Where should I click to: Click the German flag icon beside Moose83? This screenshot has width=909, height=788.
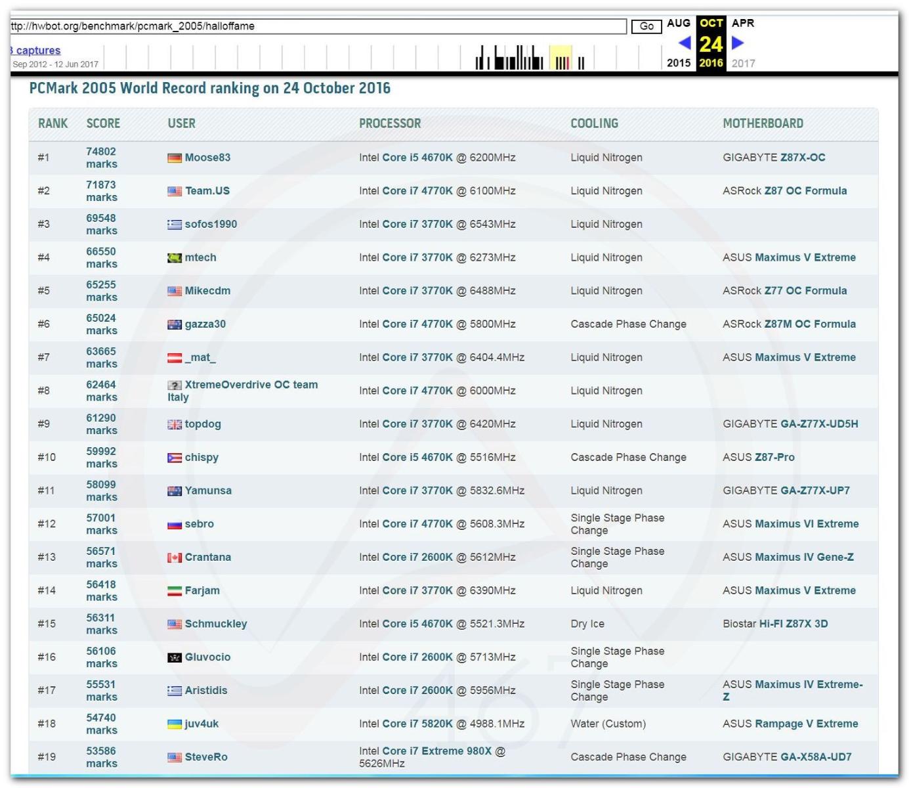[x=174, y=158]
